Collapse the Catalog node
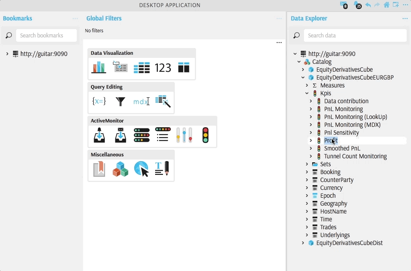Screen dimensions: 411x271 pyautogui.click(x=299, y=62)
